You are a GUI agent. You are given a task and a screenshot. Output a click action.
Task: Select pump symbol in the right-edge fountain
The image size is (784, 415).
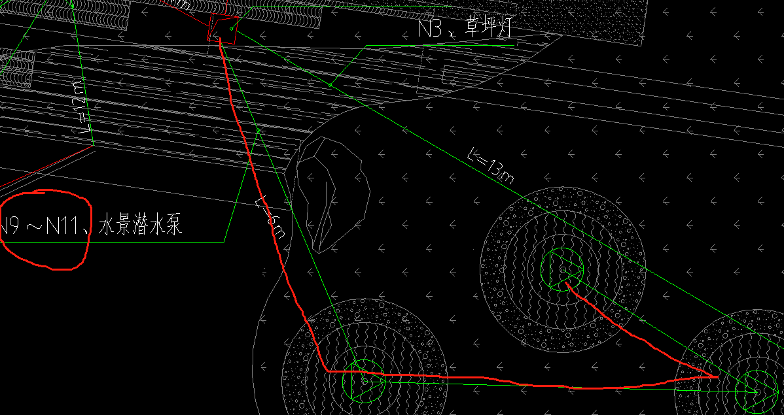point(756,391)
